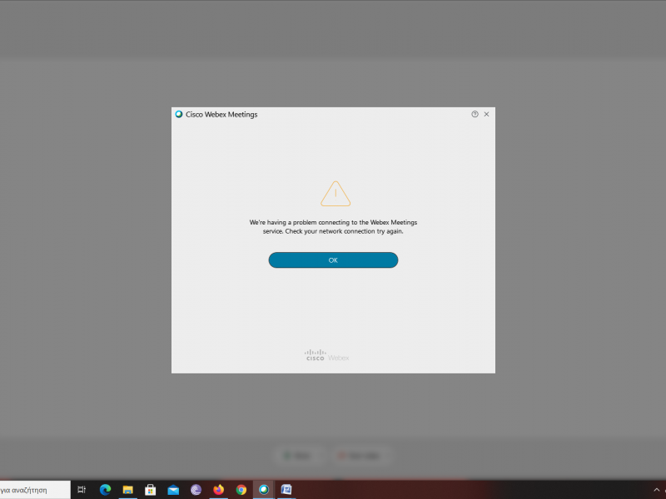Click the Cisco Webex logo at dialog bottom
666x499 pixels.
326,354
